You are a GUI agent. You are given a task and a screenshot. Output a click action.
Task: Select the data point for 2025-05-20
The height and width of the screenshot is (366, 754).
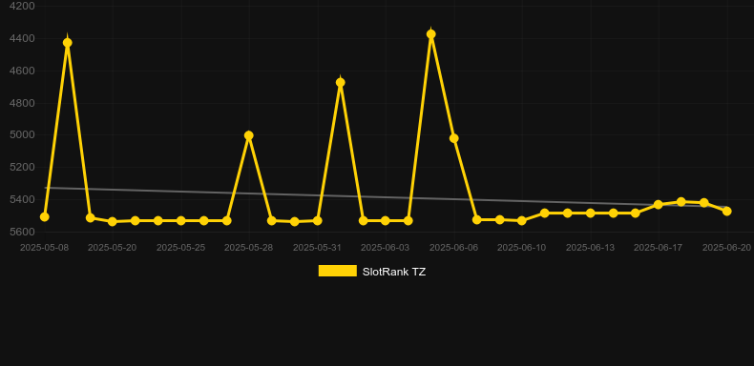(113, 221)
